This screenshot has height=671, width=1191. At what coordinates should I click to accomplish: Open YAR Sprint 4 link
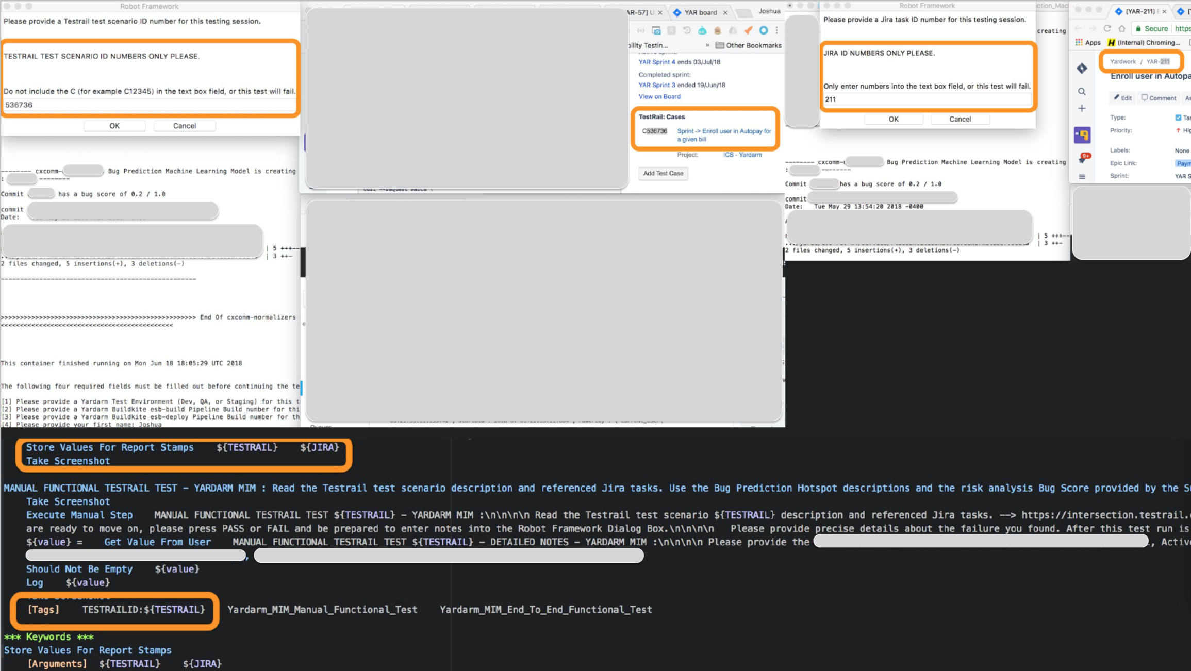pyautogui.click(x=656, y=62)
